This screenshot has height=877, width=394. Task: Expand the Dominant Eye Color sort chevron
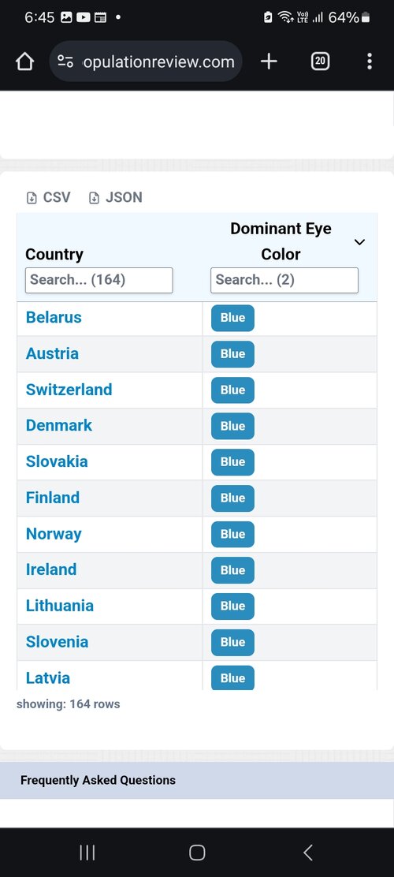pos(360,241)
